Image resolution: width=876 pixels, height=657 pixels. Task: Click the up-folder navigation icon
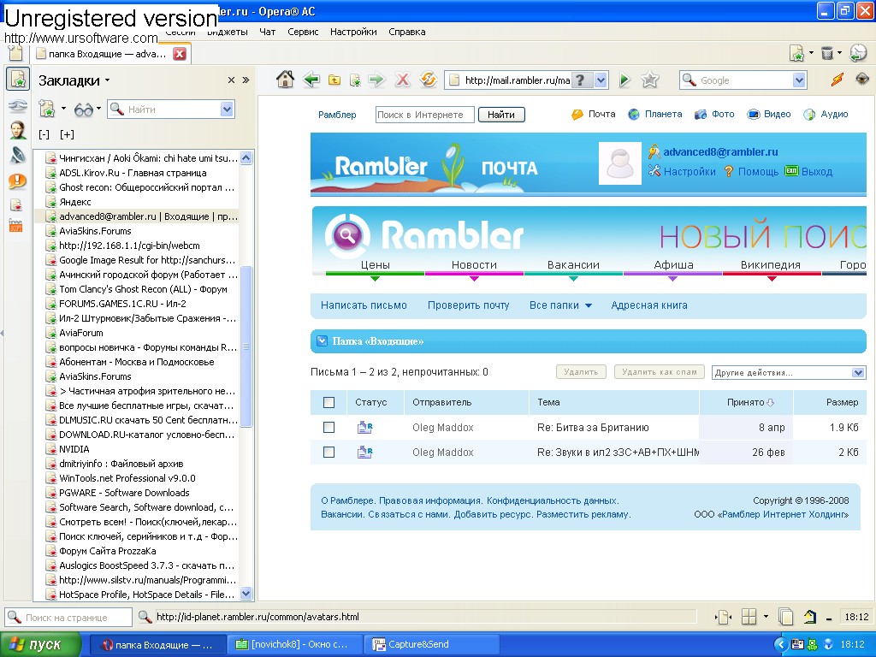coord(334,80)
